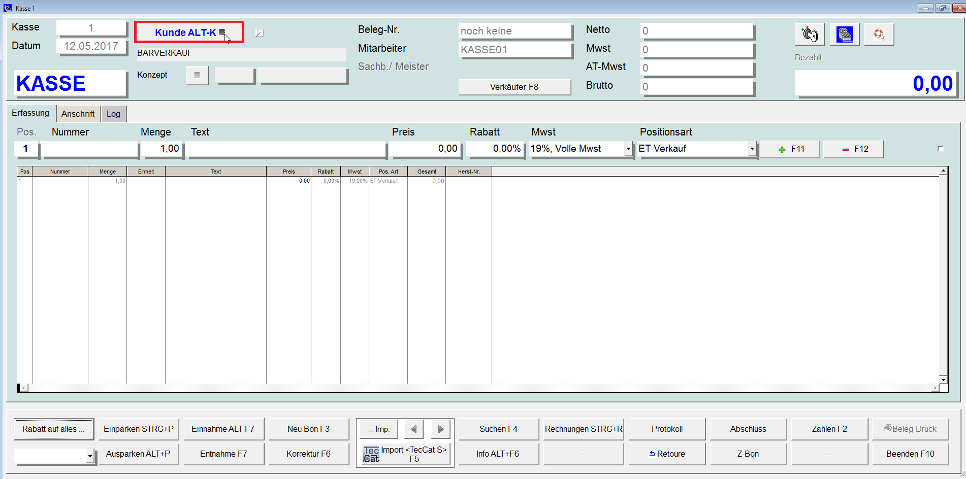Click the Herst-Nr. column header

(469, 172)
